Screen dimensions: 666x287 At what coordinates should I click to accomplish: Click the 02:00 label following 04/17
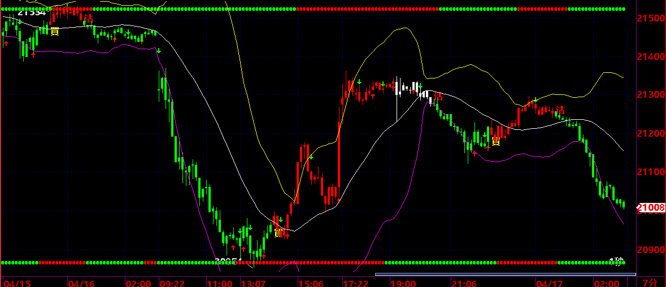click(607, 283)
